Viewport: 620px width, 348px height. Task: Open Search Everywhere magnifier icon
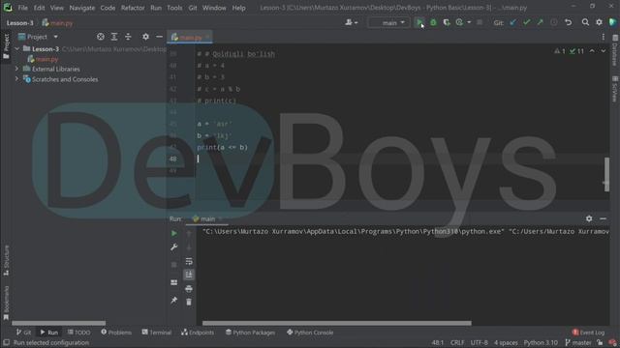585,22
